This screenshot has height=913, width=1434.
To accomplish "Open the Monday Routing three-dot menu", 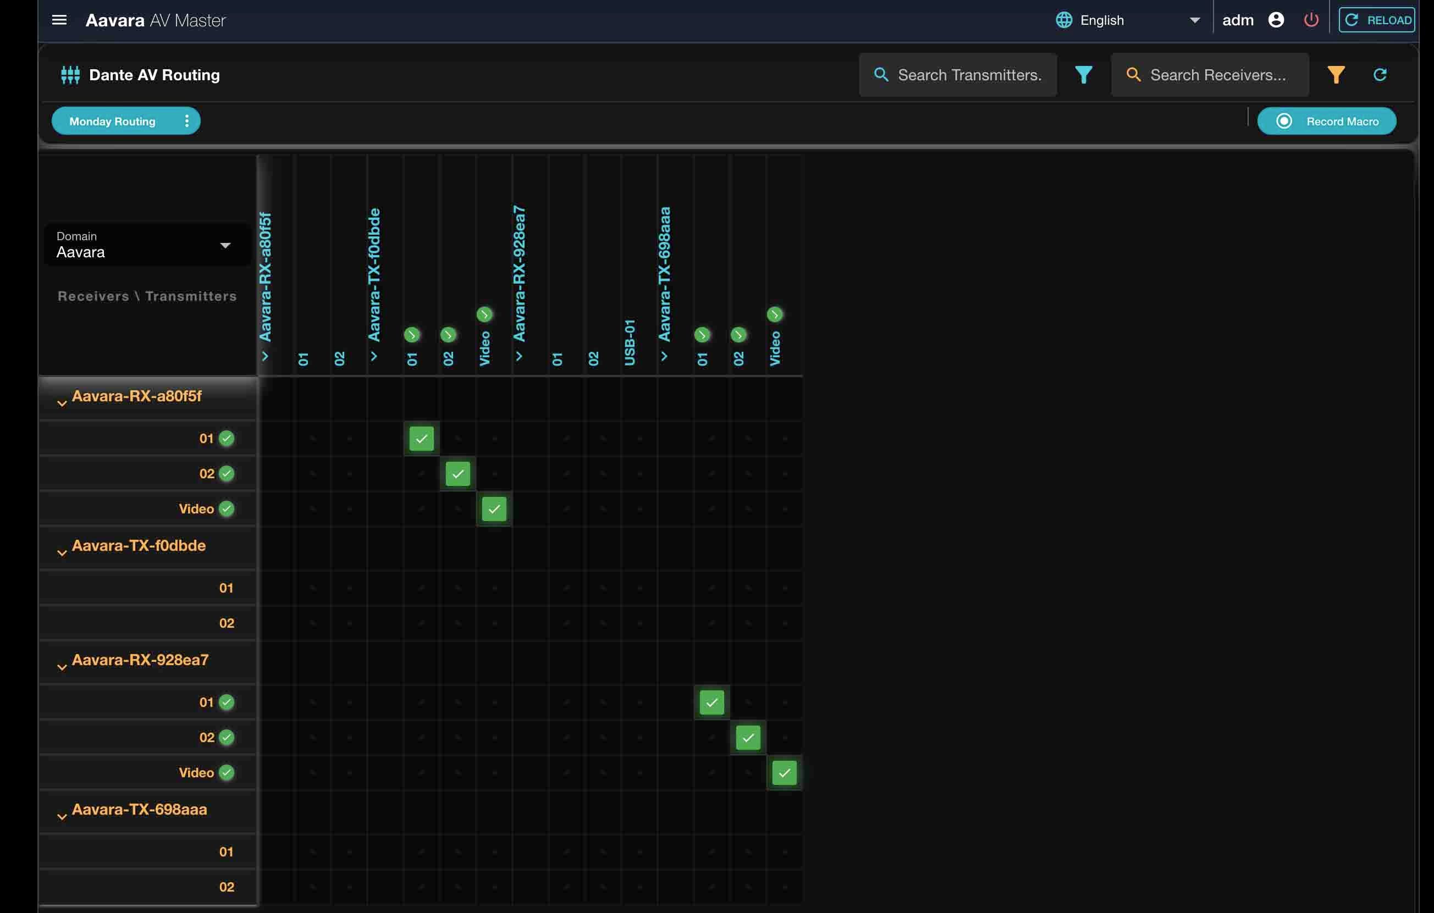I will [x=186, y=121].
